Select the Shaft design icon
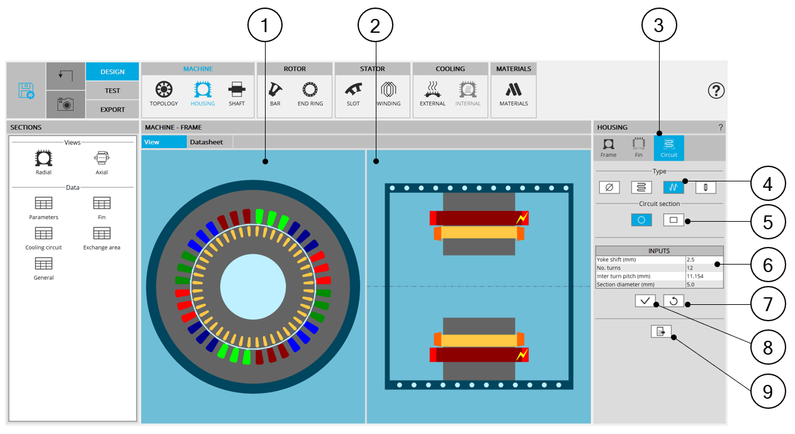 [x=237, y=93]
